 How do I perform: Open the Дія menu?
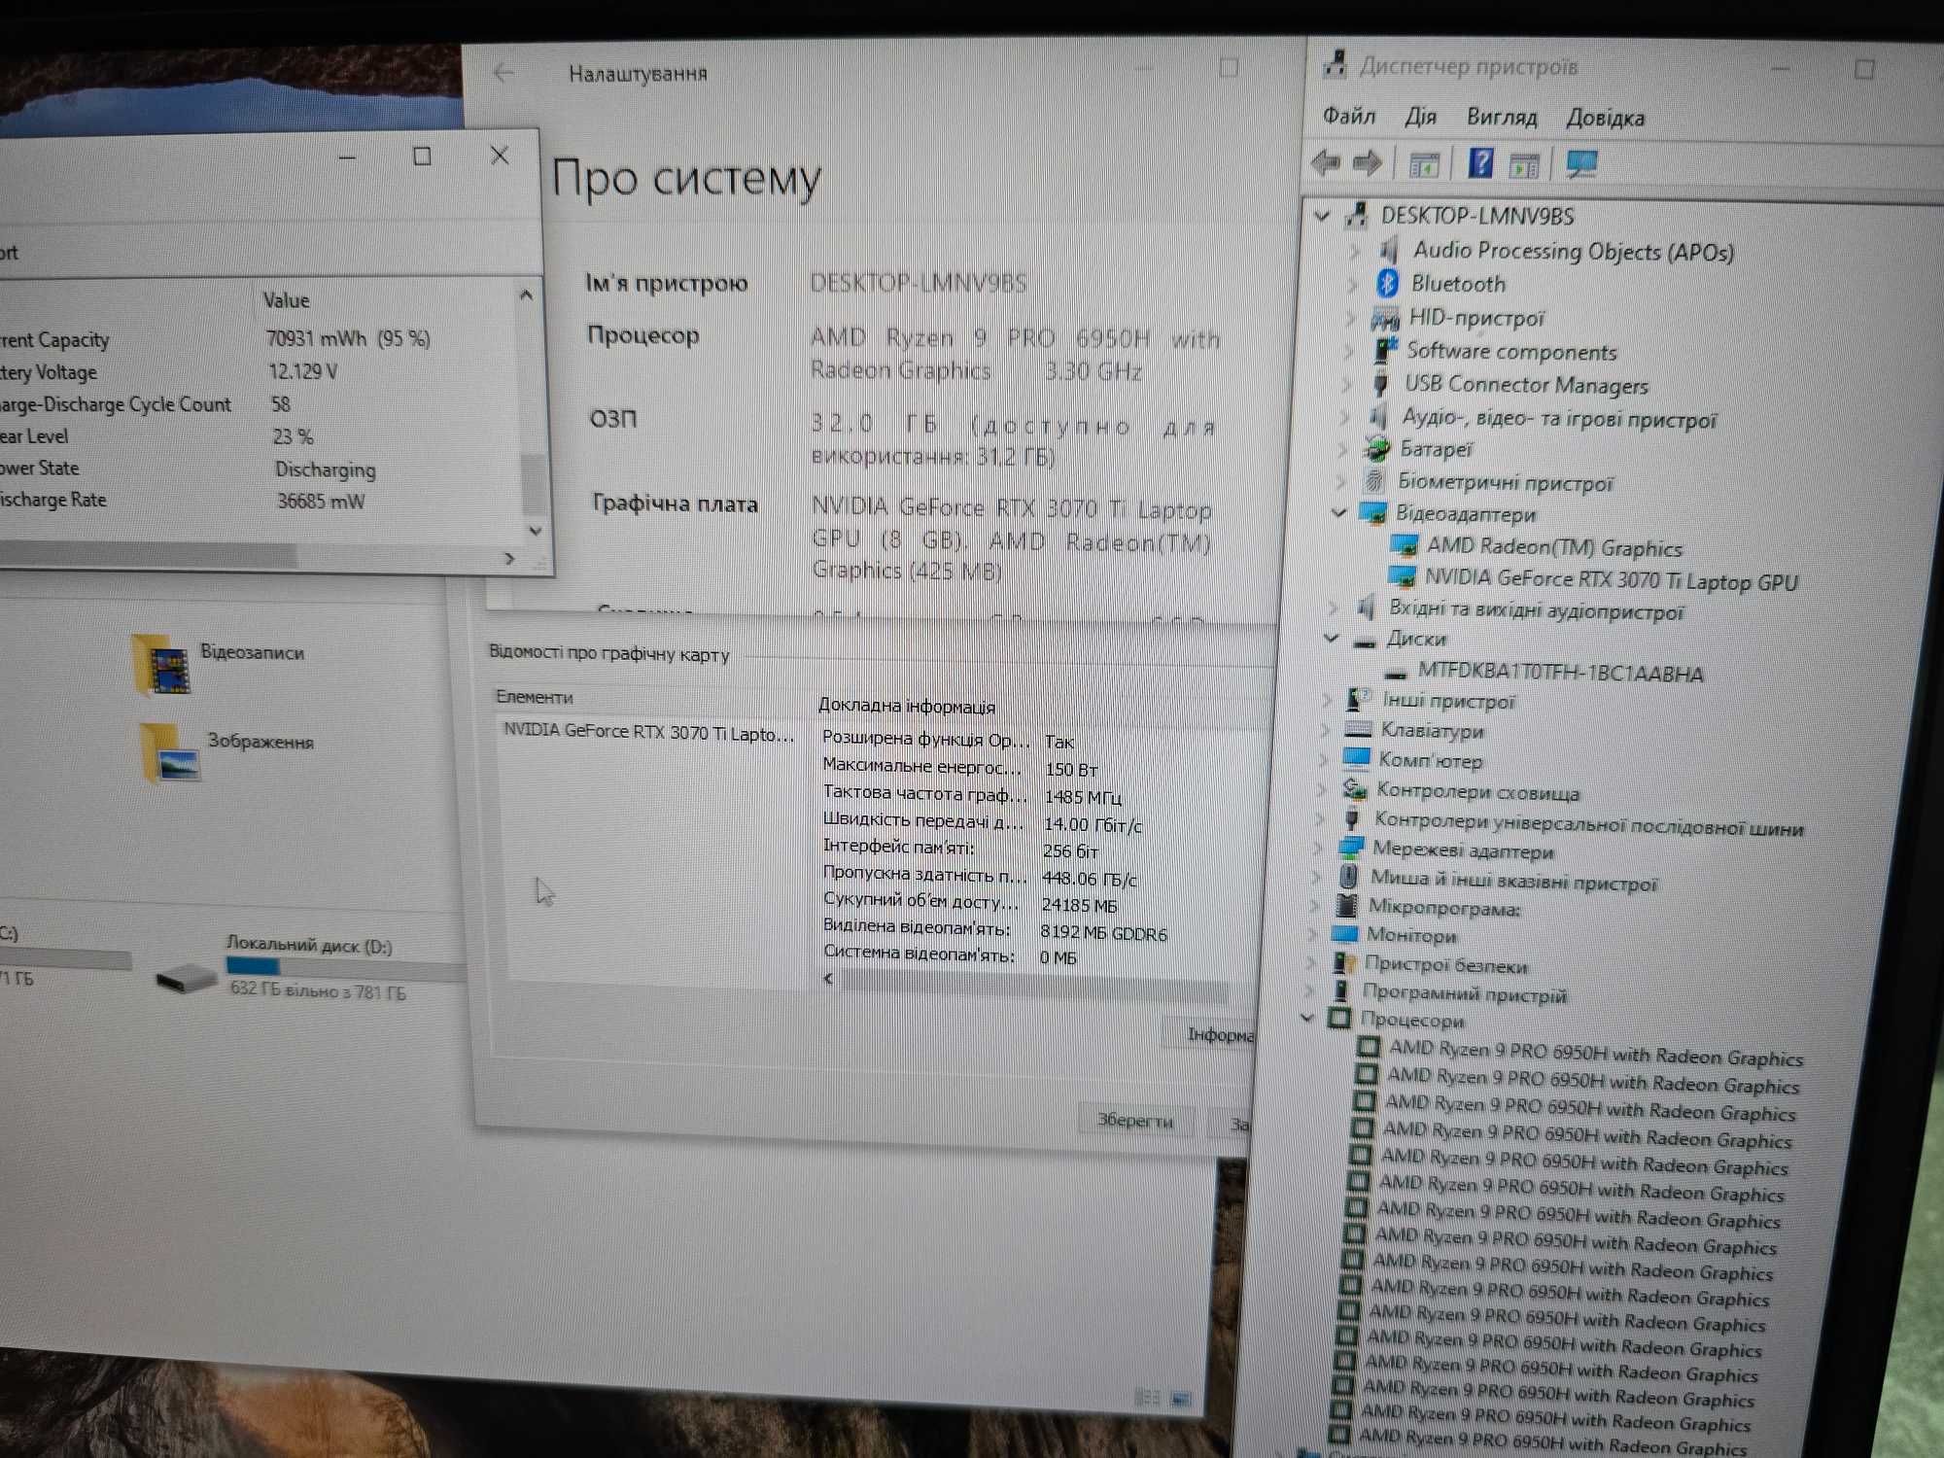pos(1420,118)
